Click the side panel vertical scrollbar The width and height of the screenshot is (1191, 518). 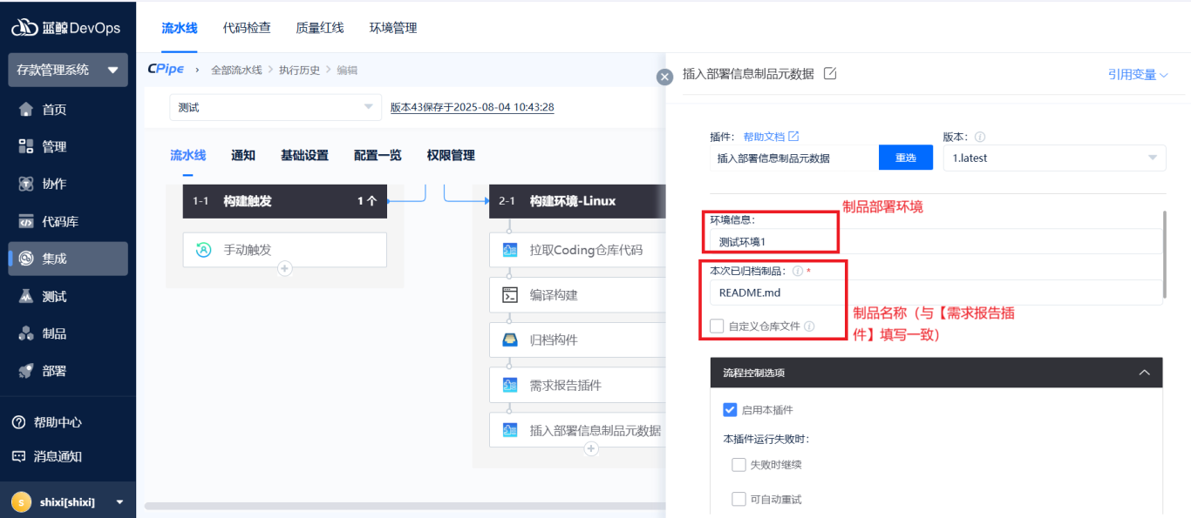(1166, 254)
